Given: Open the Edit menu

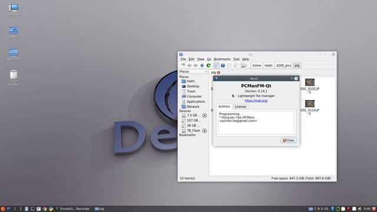Looking at the screenshot, I should (191, 59).
